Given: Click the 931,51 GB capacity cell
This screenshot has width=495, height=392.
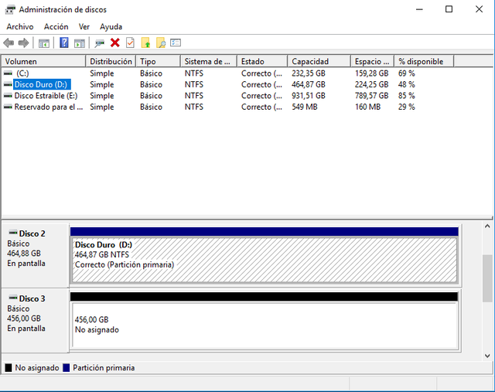Looking at the screenshot, I should (x=309, y=96).
